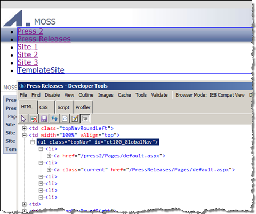Collapse the li containing the press2 anchor
Image resolution: width=256 pixels, height=214 pixels.
[x=41, y=149]
